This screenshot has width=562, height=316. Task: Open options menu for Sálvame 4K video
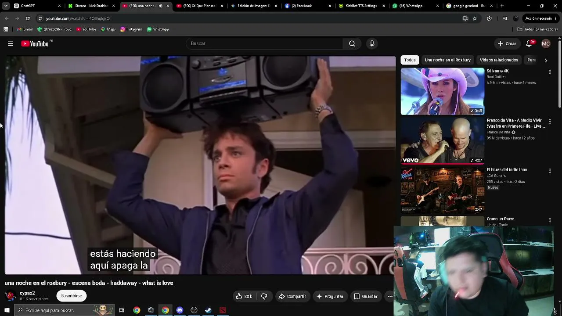click(550, 72)
